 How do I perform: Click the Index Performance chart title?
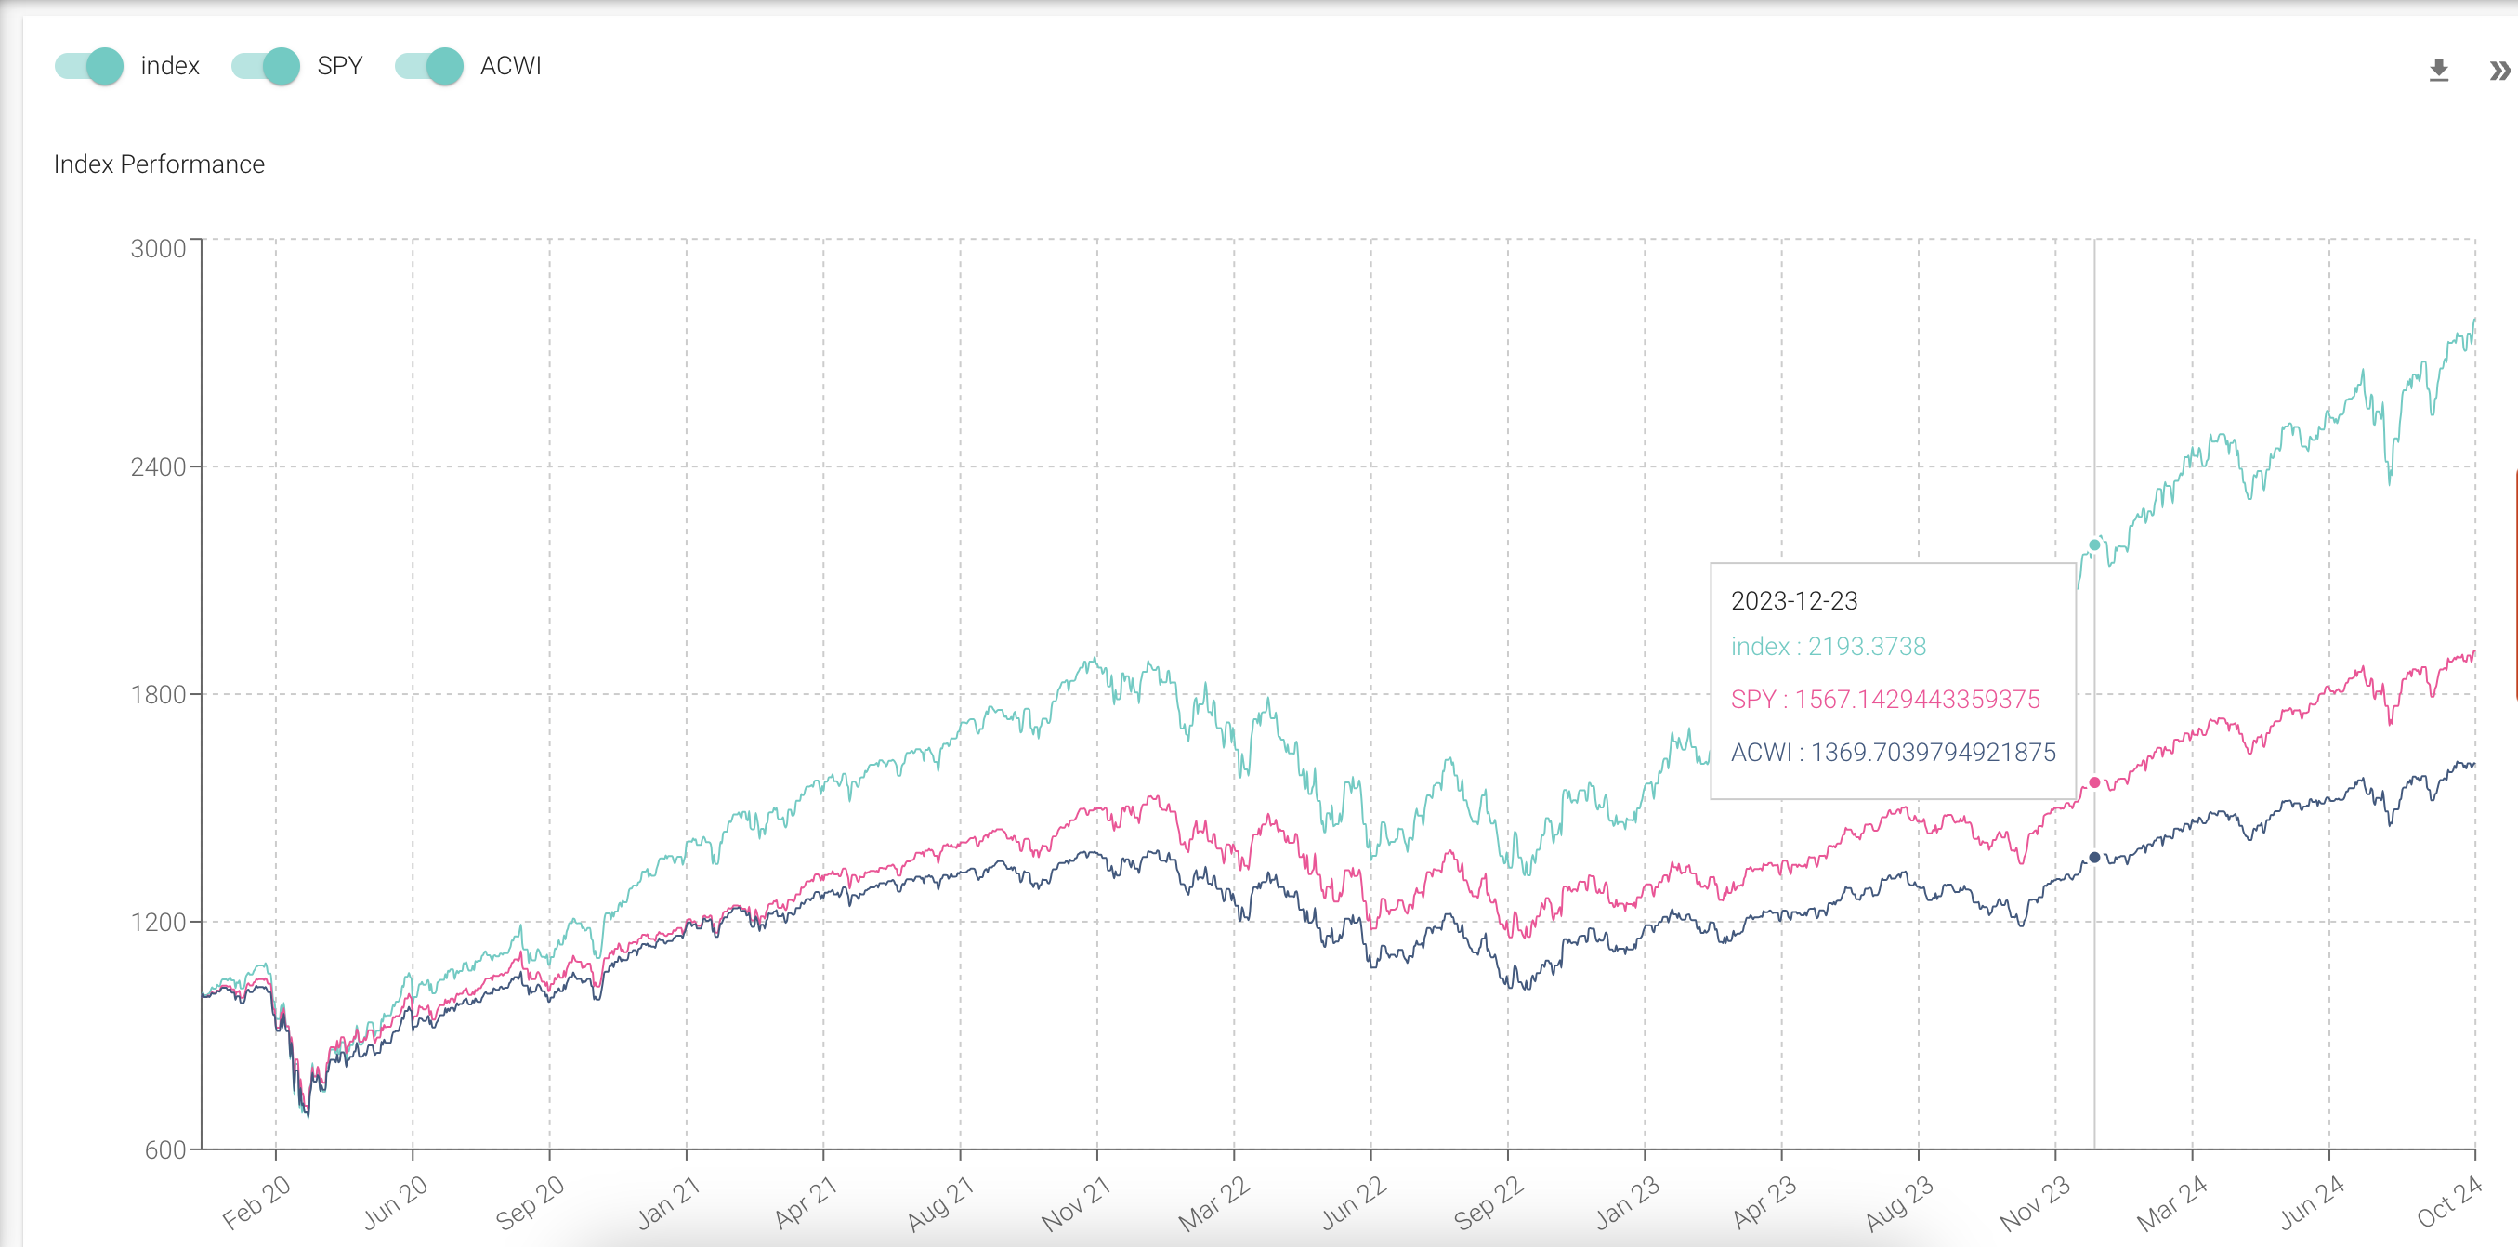(159, 164)
